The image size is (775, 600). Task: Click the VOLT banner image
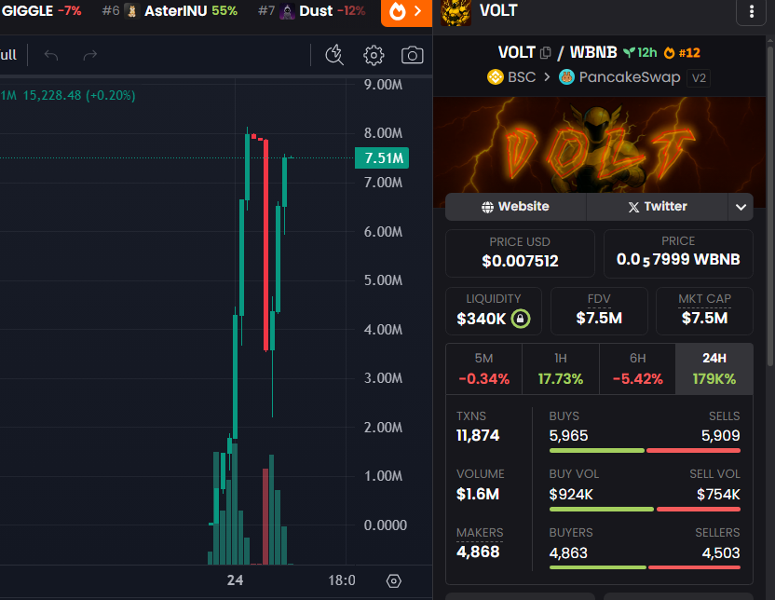click(x=599, y=144)
